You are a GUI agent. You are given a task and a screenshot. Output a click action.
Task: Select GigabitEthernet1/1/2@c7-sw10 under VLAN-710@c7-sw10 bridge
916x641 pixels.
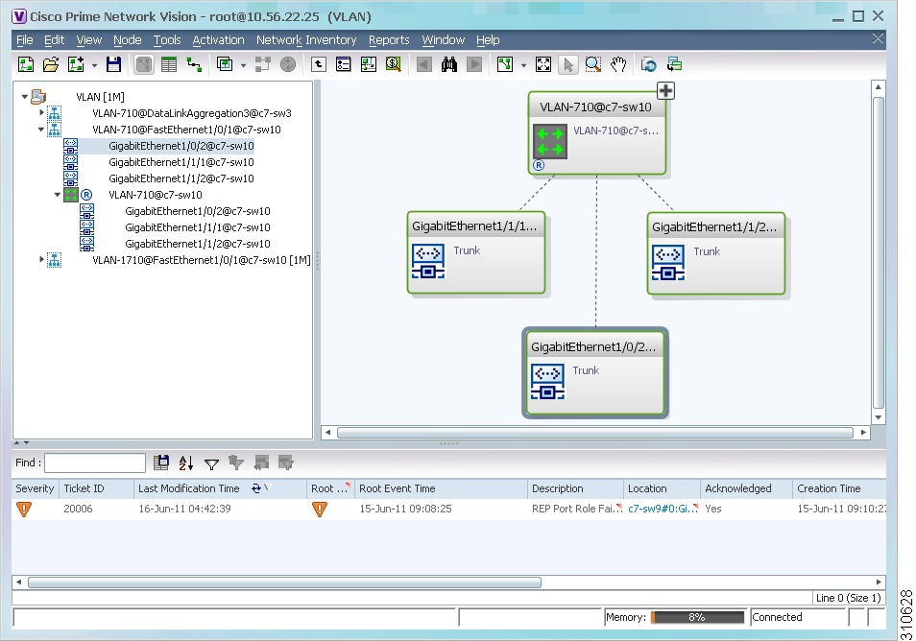(198, 244)
